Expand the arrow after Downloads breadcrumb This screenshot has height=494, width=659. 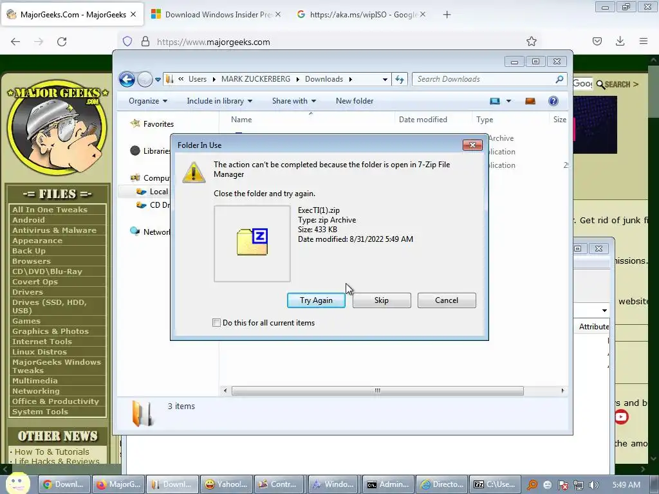coord(350,79)
